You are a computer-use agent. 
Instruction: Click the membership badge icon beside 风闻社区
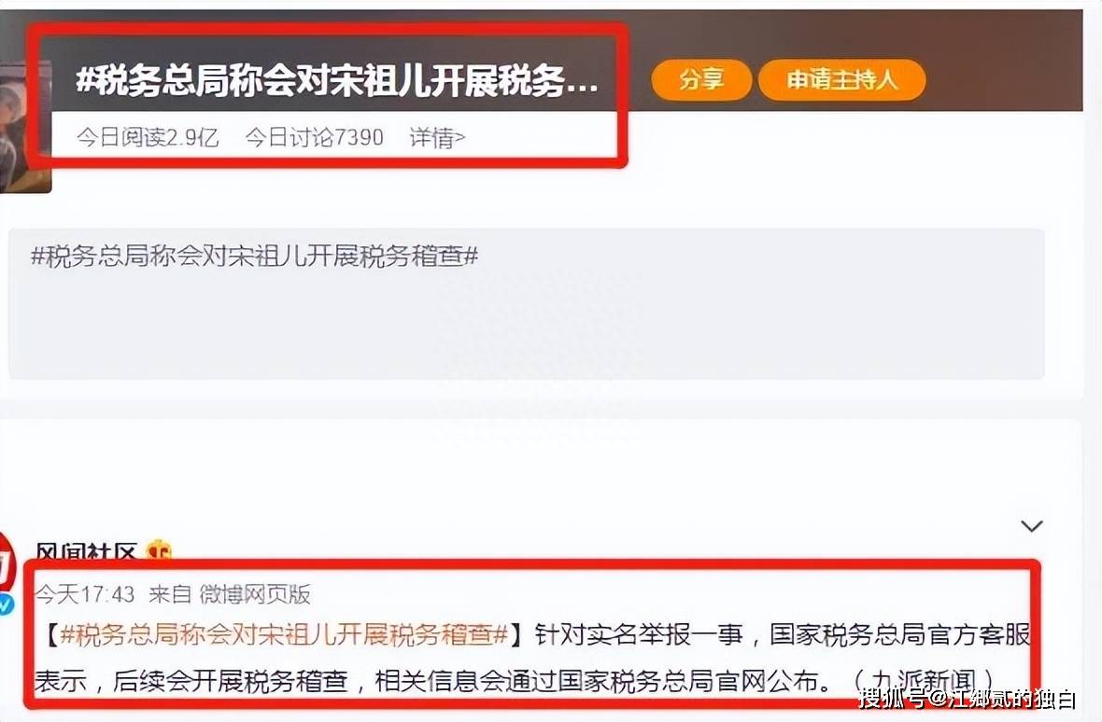click(x=159, y=550)
